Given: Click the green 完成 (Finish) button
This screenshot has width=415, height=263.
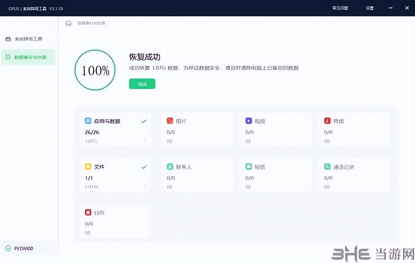Looking at the screenshot, I should (x=142, y=84).
